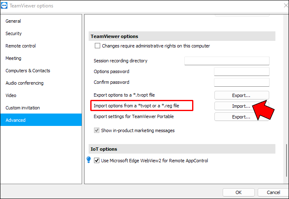Screen dimensions: 289x199
Task: Open the General settings category
Action: click(x=13, y=21)
